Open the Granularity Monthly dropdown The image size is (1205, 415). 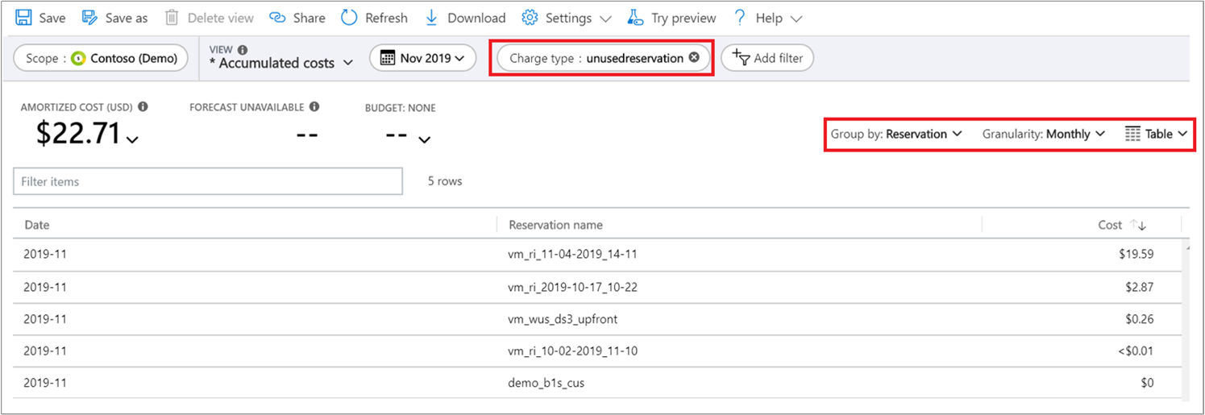click(x=1043, y=134)
